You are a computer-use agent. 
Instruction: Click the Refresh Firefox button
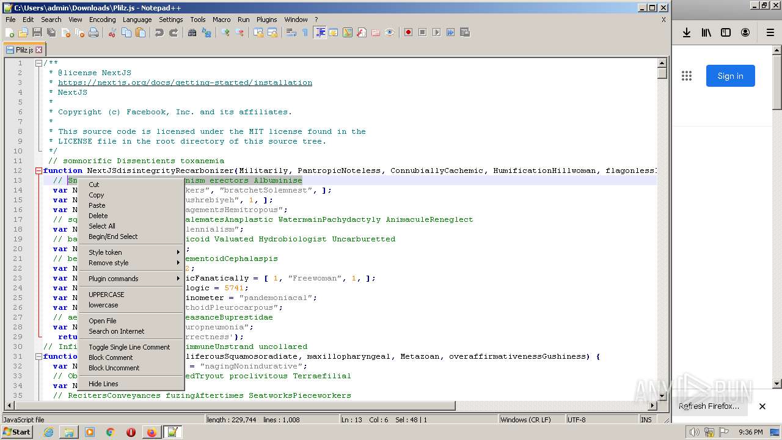[x=709, y=406]
